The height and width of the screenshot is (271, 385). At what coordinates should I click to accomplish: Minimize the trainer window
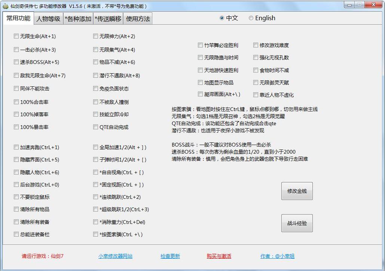[349, 4]
